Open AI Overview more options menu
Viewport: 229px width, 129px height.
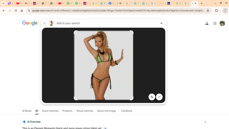[205, 122]
